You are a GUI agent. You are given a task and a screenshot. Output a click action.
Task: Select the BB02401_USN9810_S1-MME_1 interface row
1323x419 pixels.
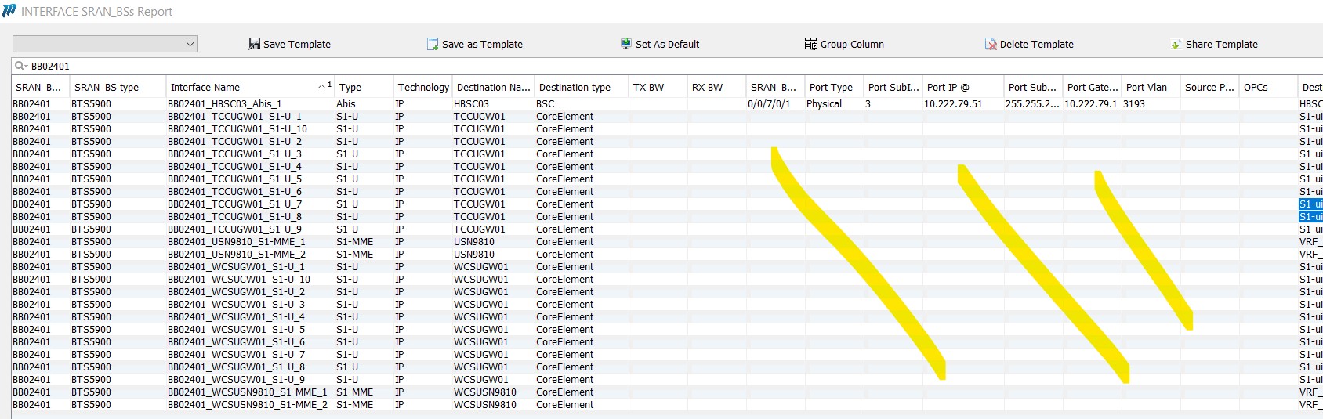pos(236,242)
